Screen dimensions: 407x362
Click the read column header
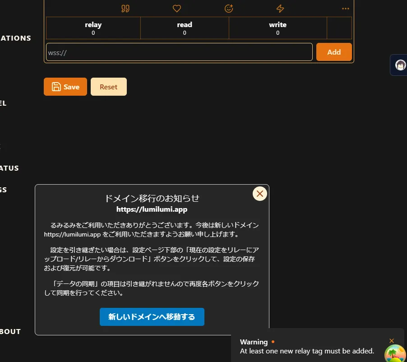[185, 25]
